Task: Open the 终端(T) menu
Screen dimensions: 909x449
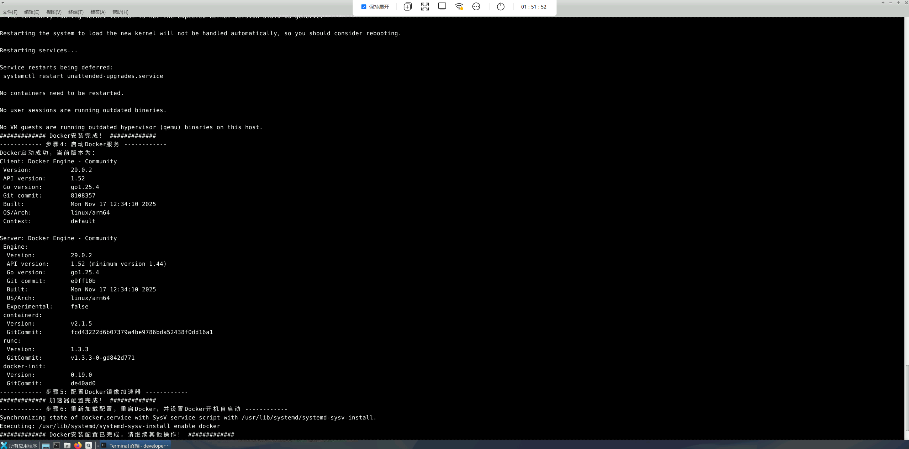Action: [76, 12]
